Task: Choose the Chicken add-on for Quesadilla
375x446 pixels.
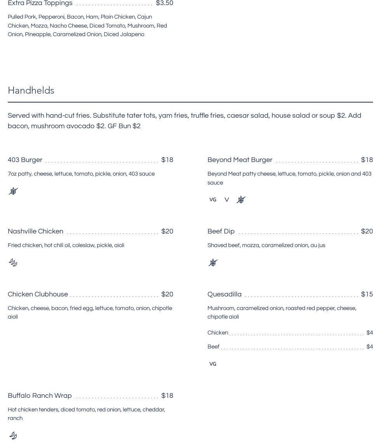Action: tap(218, 333)
